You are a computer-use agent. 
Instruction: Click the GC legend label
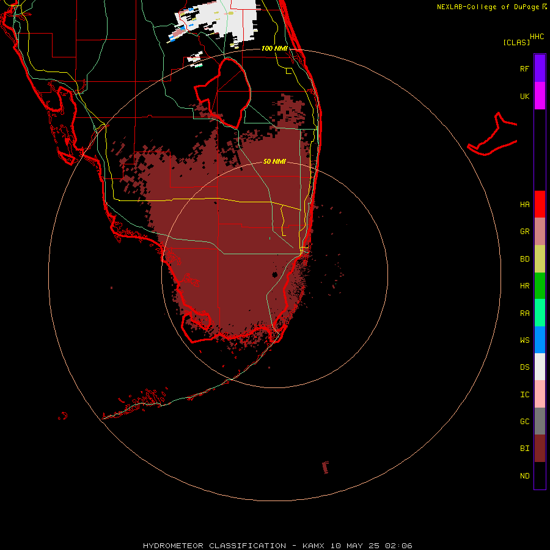(525, 421)
